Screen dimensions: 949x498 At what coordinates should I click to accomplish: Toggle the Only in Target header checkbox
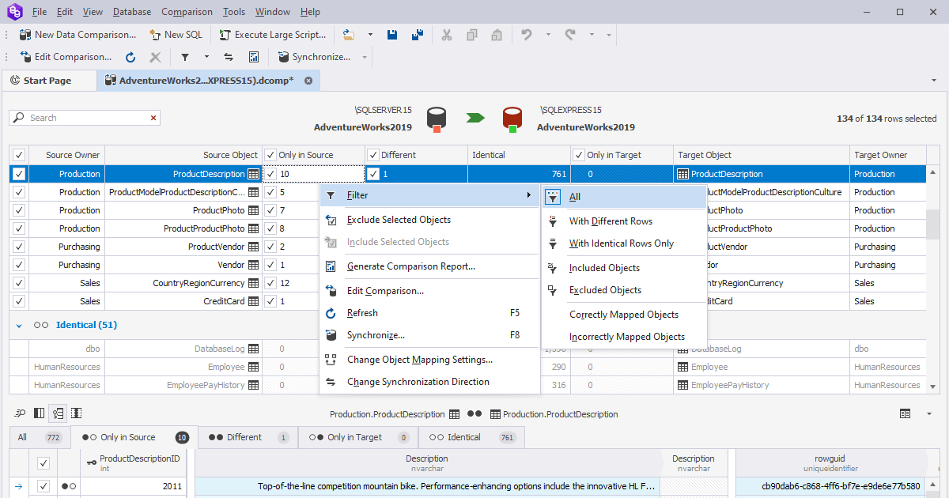pyautogui.click(x=579, y=155)
